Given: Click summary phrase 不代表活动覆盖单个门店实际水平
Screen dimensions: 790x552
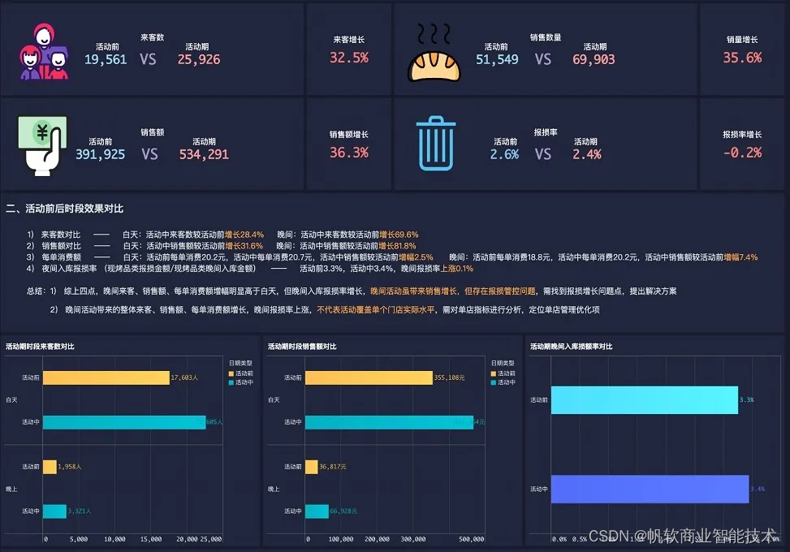Looking at the screenshot, I should click(x=376, y=310).
